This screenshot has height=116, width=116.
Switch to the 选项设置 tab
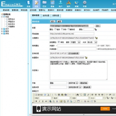(46, 15)
